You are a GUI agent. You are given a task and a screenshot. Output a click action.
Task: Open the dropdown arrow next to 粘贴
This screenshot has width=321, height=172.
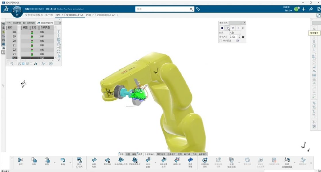(x=55, y=163)
